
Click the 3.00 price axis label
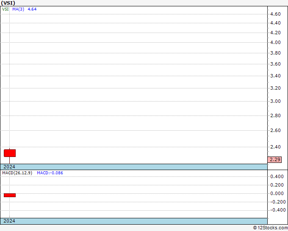click(276, 101)
